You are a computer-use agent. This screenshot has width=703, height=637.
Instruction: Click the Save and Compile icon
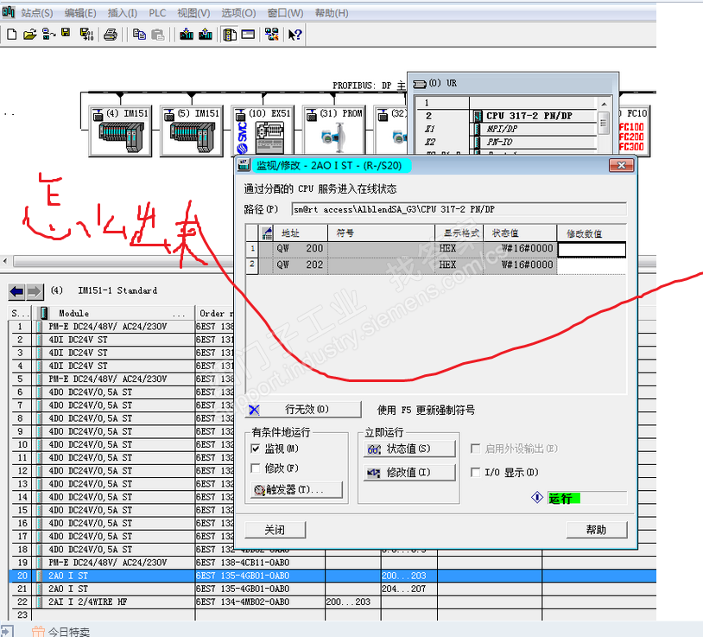tap(86, 34)
